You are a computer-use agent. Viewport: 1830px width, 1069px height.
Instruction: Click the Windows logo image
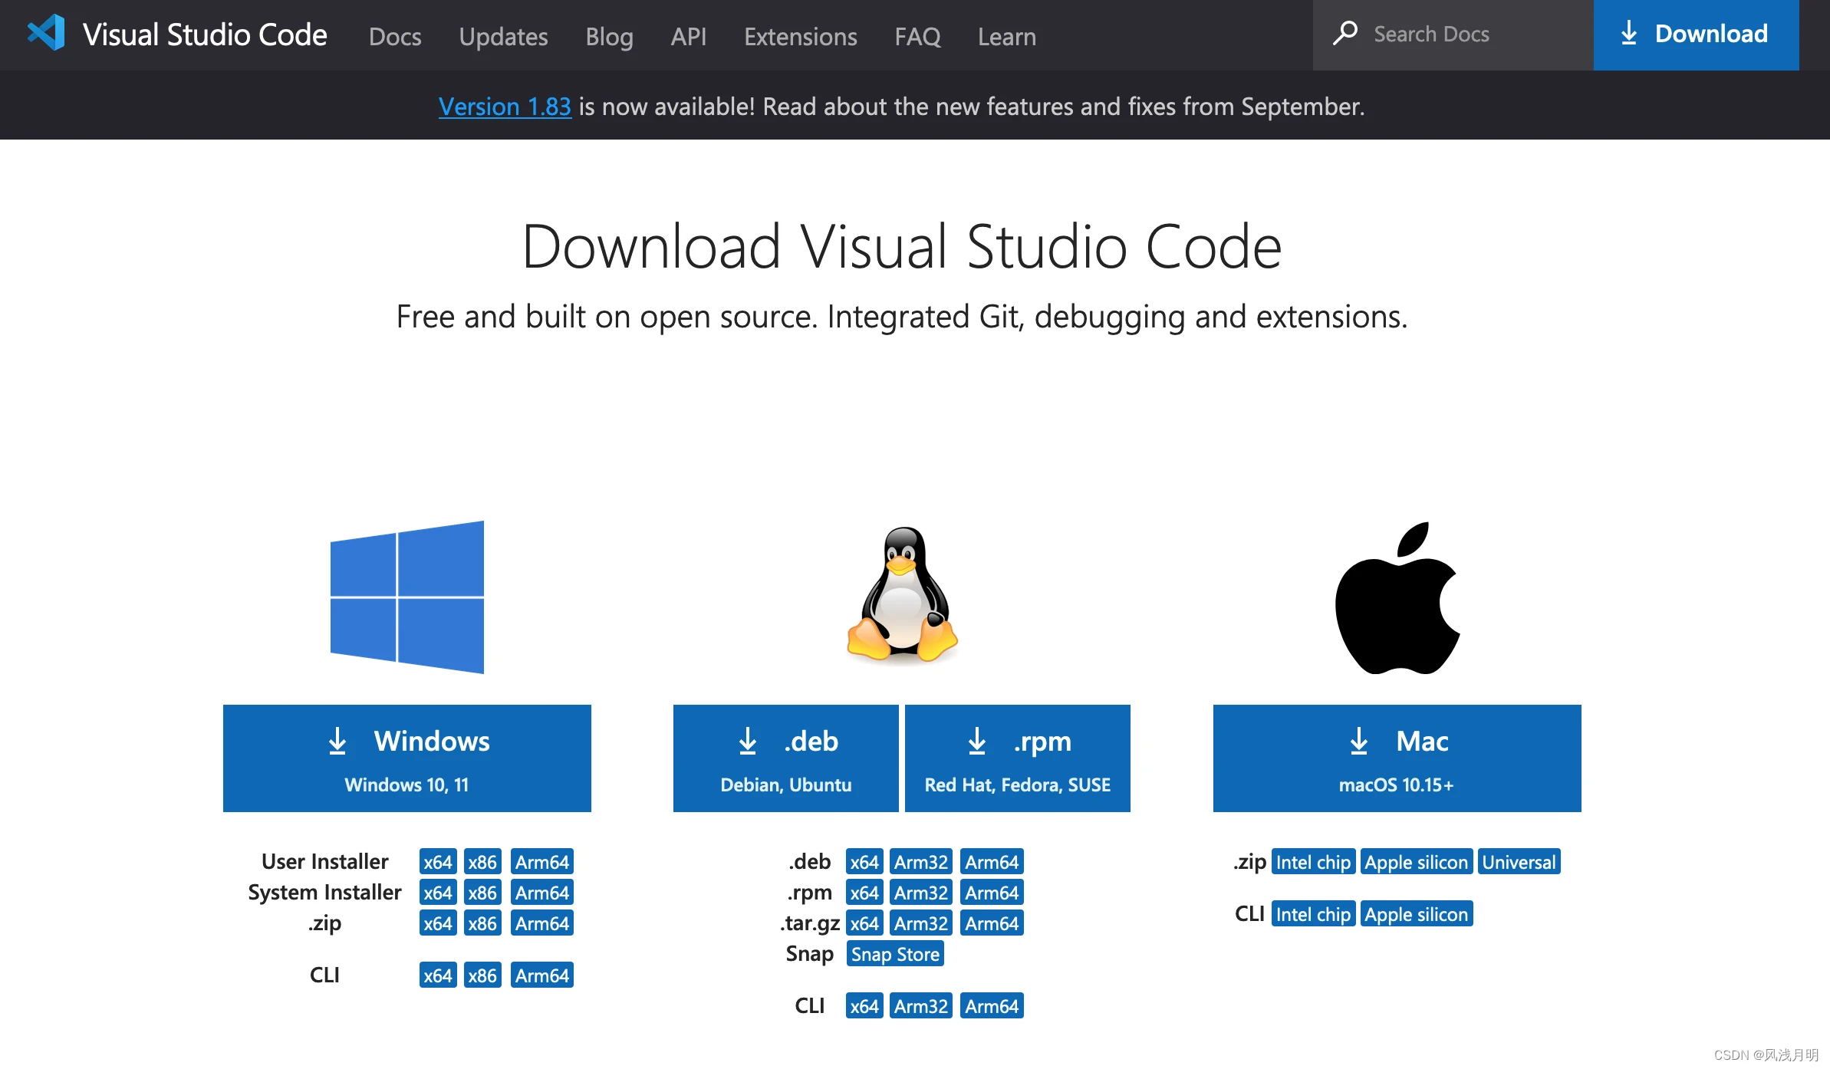pyautogui.click(x=407, y=597)
